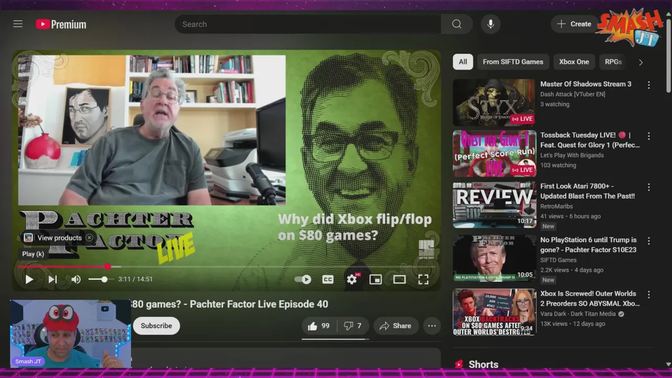Image resolution: width=672 pixels, height=378 pixels.
Task: Open SIFTD Games channel name
Action: pyautogui.click(x=558, y=260)
